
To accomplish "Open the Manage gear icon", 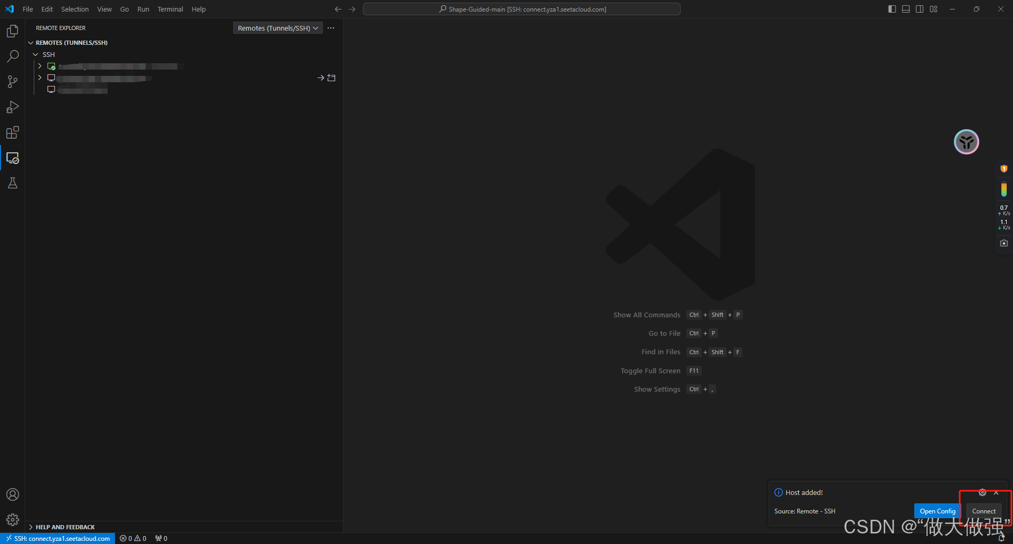I will (x=13, y=520).
